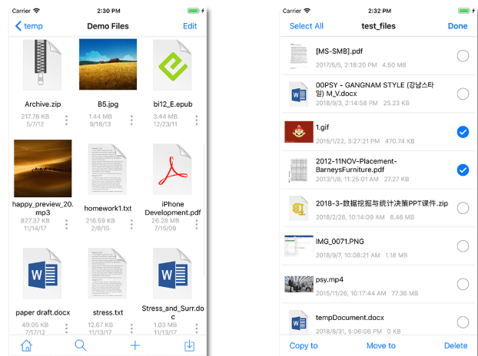
Task: Tap the Edit button in Demo Files
Action: (x=190, y=26)
